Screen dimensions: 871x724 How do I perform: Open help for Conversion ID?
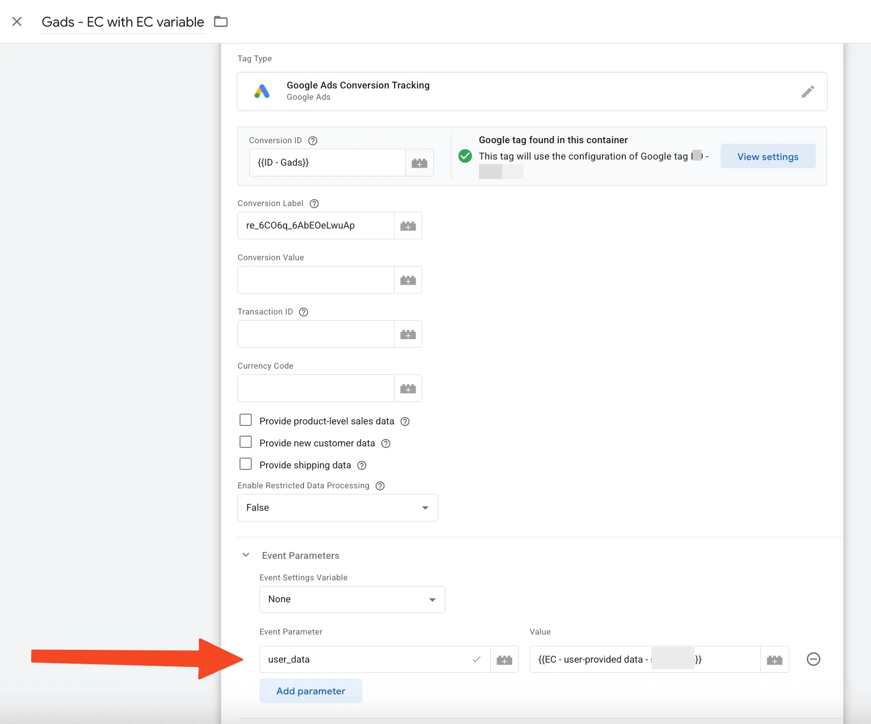313,141
